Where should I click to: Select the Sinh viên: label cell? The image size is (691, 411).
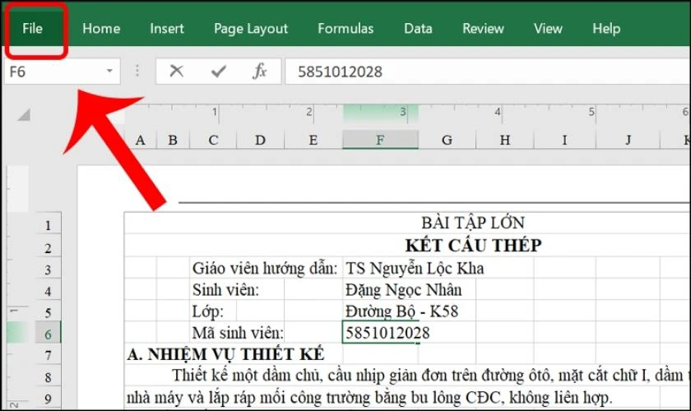coord(225,290)
